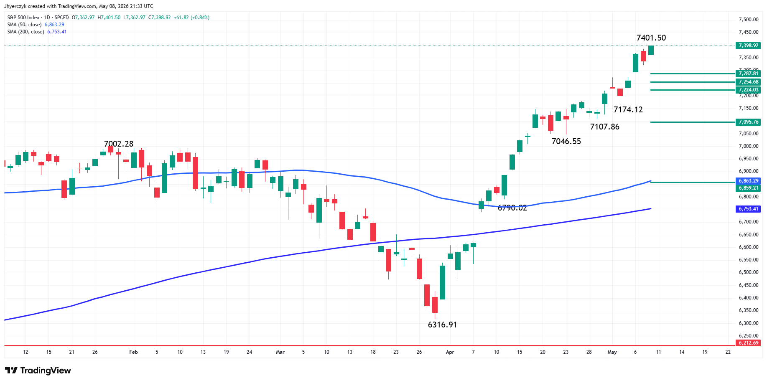Click the blue 6,753.41 SMA 200 axis tag

pos(748,209)
